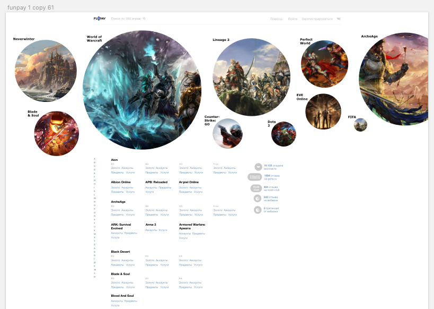Click the VKontakte reviews round icon
This screenshot has height=309, width=434.
click(x=258, y=167)
